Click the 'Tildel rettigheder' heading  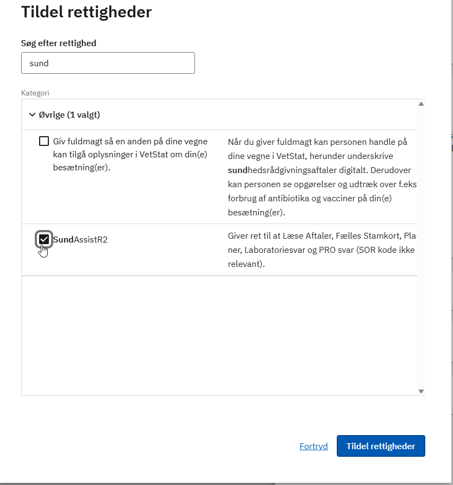tap(86, 12)
